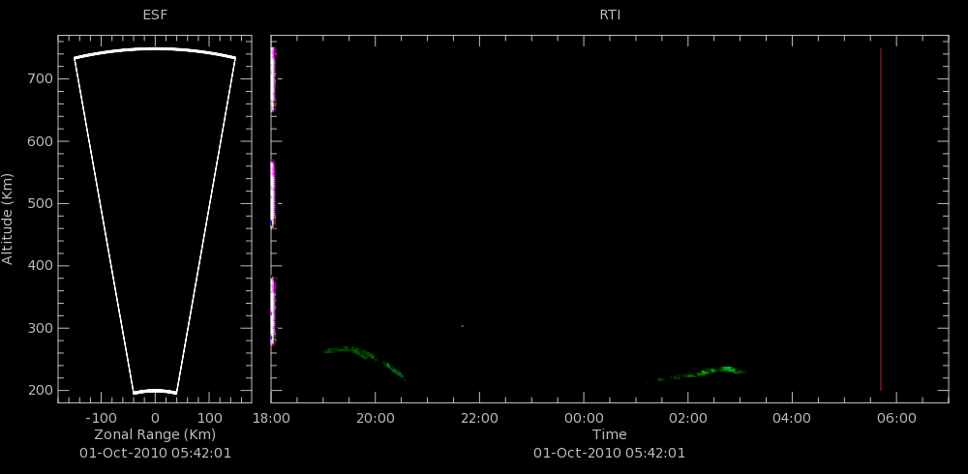Click the timestamp under the ESF plot
This screenshot has height=474, width=968.
tap(155, 453)
